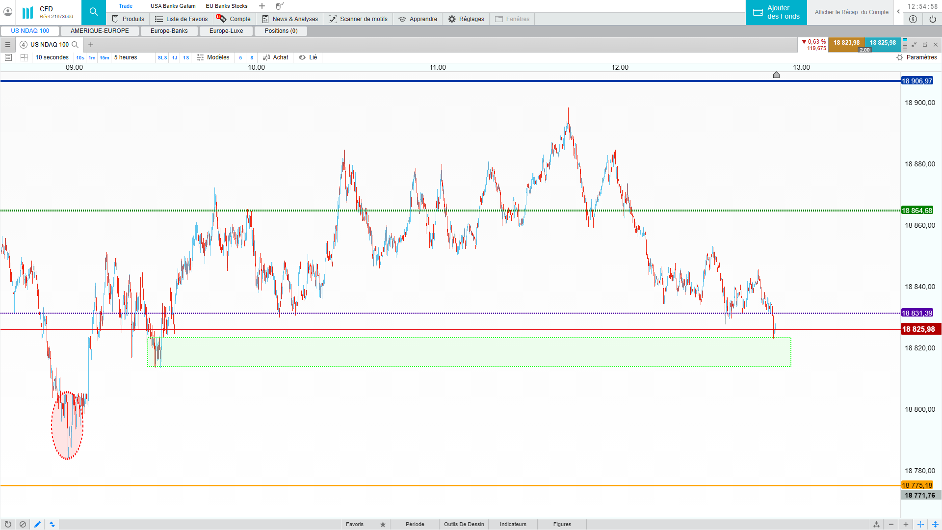Click the info circle icon
942x530 pixels.
[x=913, y=19]
